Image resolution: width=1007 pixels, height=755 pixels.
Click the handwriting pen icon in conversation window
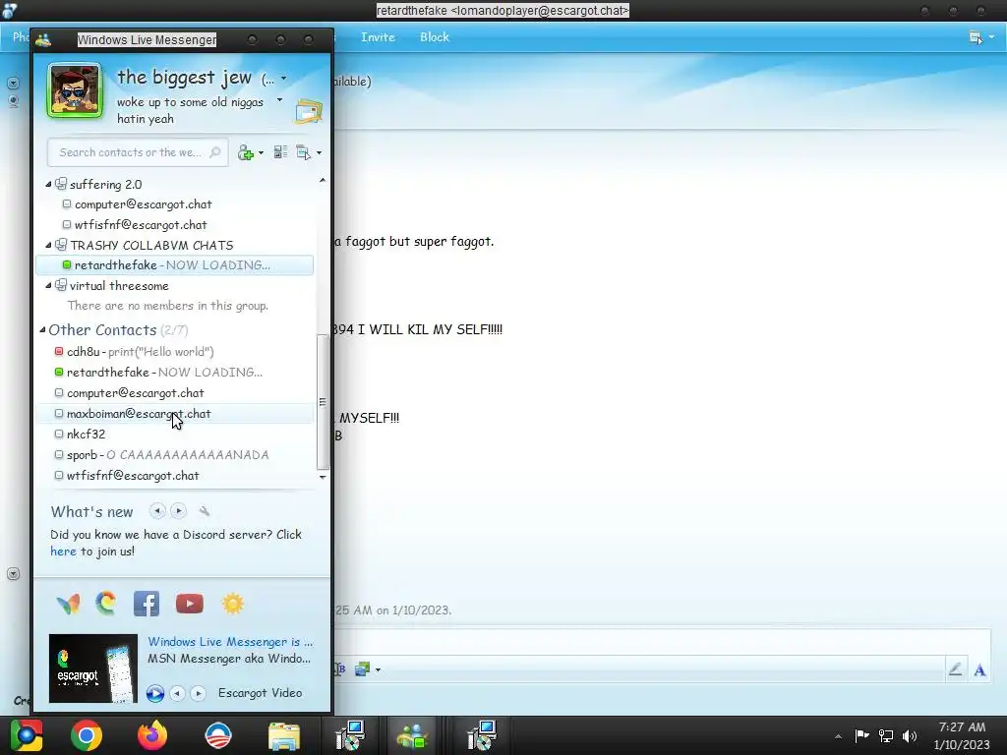pos(956,669)
